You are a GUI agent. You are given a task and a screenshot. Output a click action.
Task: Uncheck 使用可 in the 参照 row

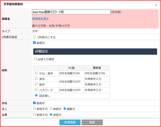tap(34, 103)
